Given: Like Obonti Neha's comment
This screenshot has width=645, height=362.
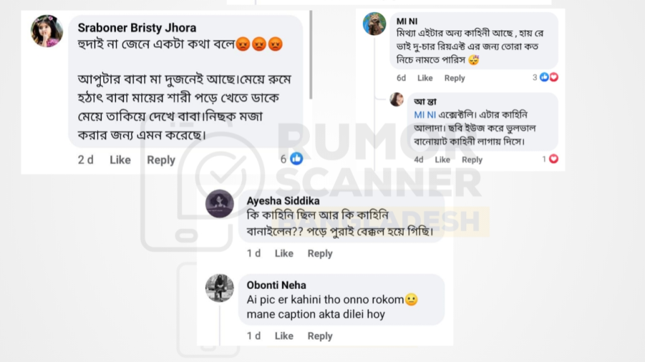Looking at the screenshot, I should pyautogui.click(x=284, y=336).
